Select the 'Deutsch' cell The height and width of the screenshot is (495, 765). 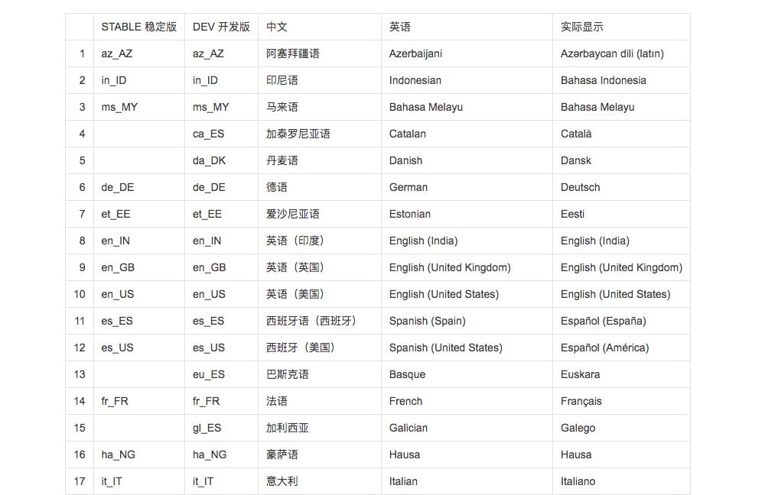(x=621, y=188)
